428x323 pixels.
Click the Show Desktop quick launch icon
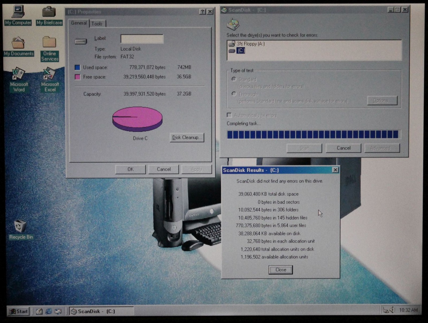39,311
